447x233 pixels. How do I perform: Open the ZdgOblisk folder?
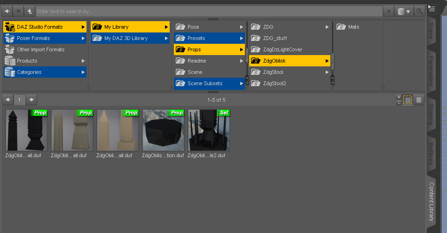(290, 61)
